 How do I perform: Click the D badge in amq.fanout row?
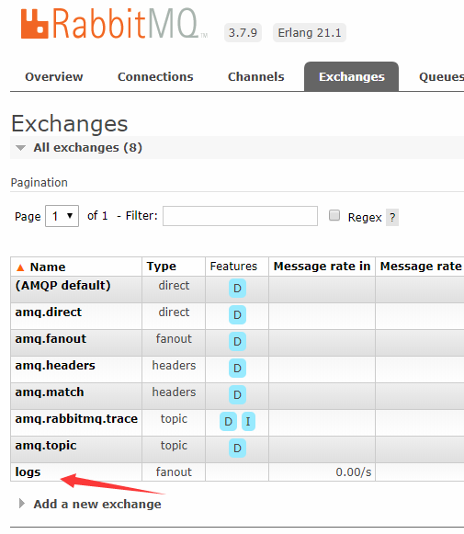237,341
